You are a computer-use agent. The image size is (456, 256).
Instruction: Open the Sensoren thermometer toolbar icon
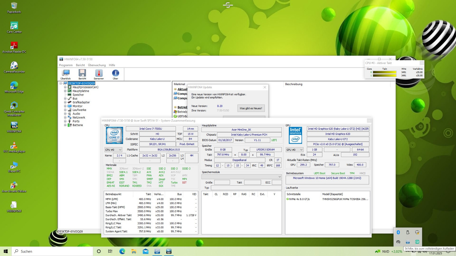pos(99,75)
